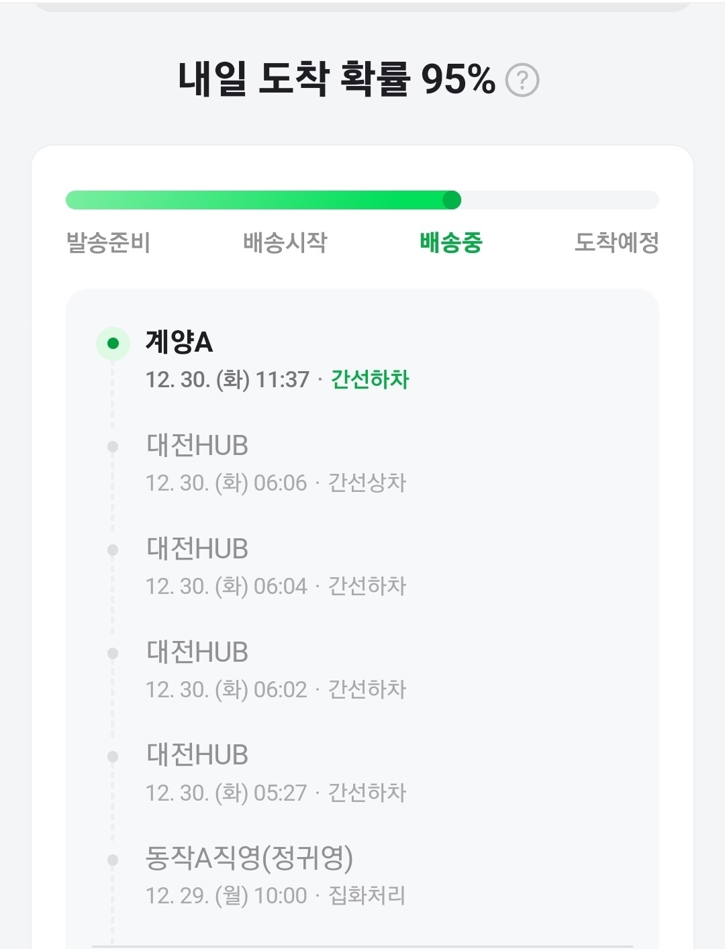Click the 대전HUB 05:27 timeline dot
The image size is (725, 949).
pos(113,756)
